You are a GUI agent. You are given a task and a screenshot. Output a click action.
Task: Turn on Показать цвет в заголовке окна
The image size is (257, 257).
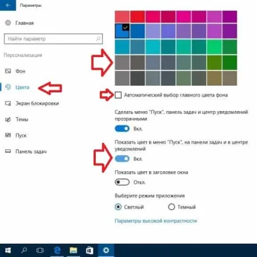[x=122, y=182]
